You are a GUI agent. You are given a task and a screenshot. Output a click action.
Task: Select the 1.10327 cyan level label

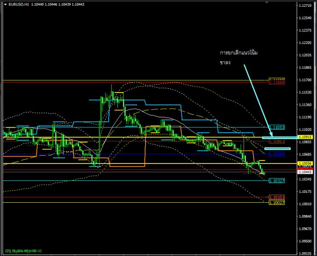point(277,181)
